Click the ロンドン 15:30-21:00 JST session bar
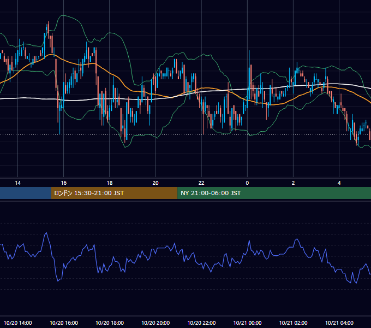 (x=114, y=193)
